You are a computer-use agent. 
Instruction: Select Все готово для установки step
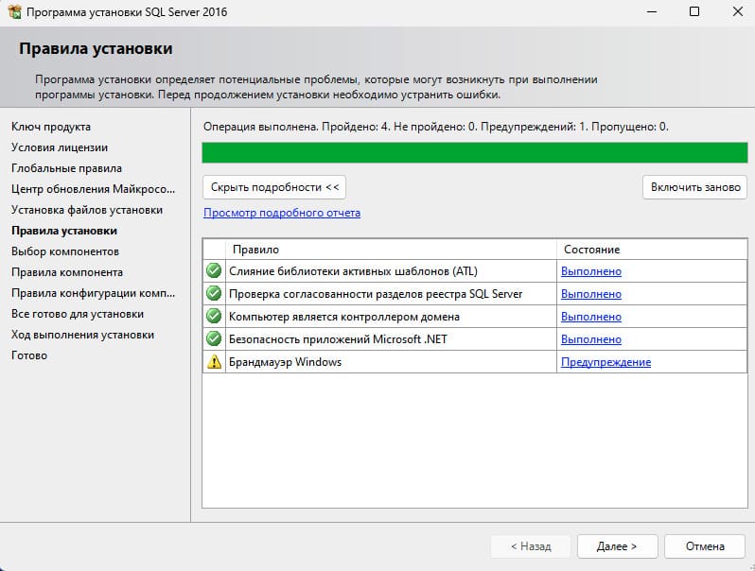(78, 314)
